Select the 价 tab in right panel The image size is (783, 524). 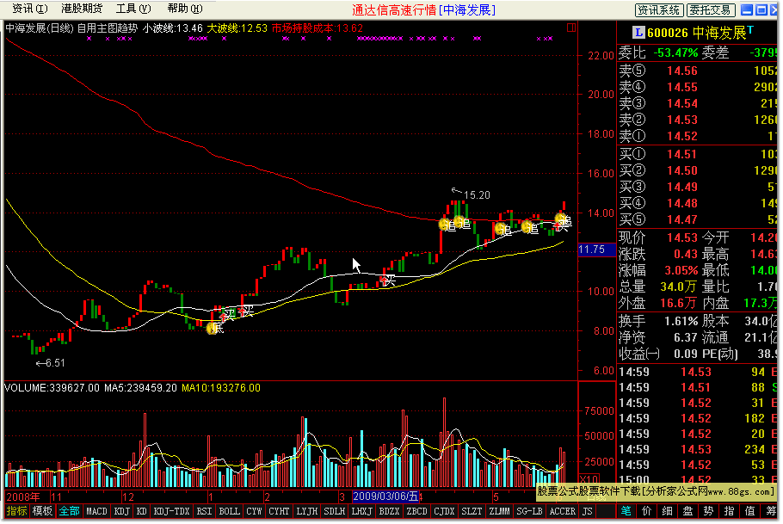pos(647,511)
